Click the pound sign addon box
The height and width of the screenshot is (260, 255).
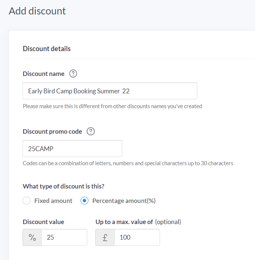(105, 237)
